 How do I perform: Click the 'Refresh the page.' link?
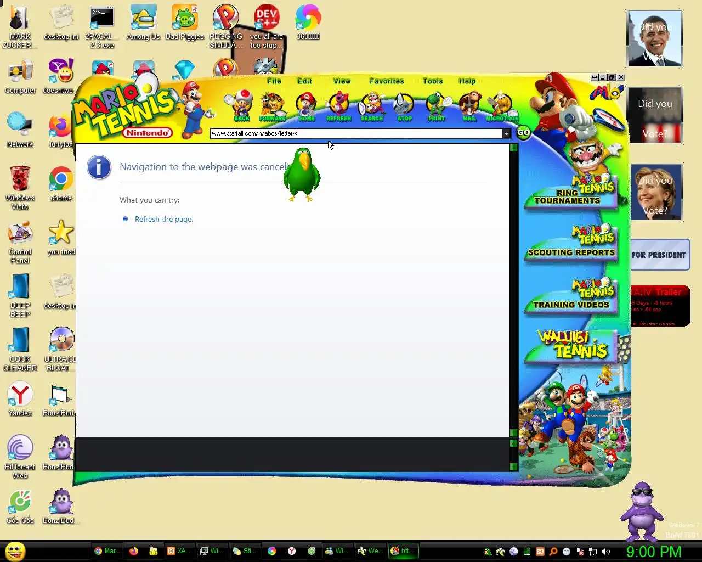coord(164,219)
